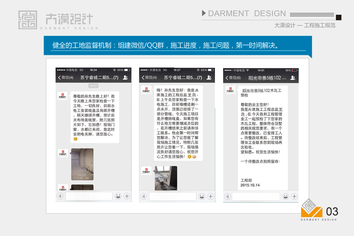
Task: Tap plus attachment button in 阳光帝景 chat
Action: click(294, 196)
